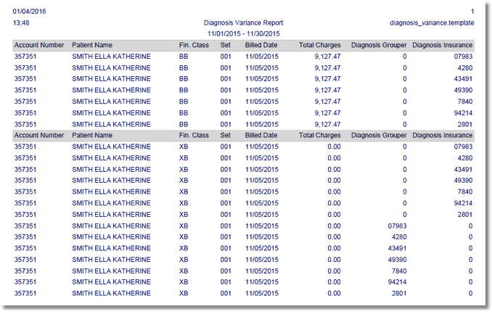The width and height of the screenshot is (492, 312).
Task: Click the report date 01/04/2016
Action: 29,12
